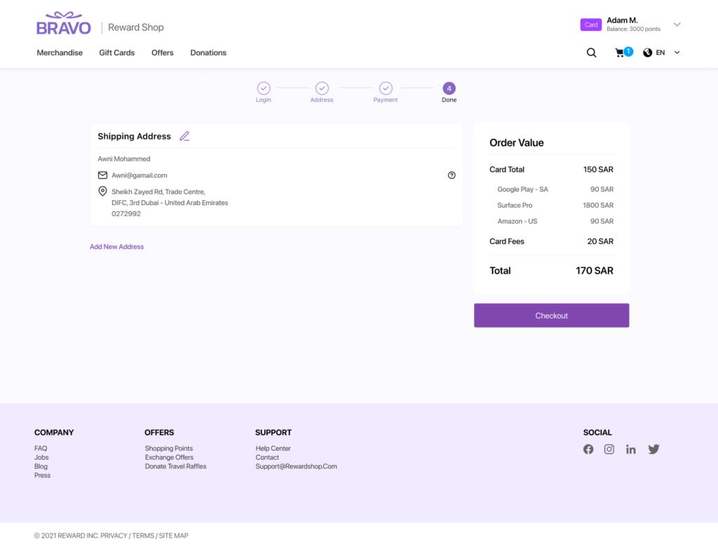
Task: Click the Add New Address link
Action: 116,247
